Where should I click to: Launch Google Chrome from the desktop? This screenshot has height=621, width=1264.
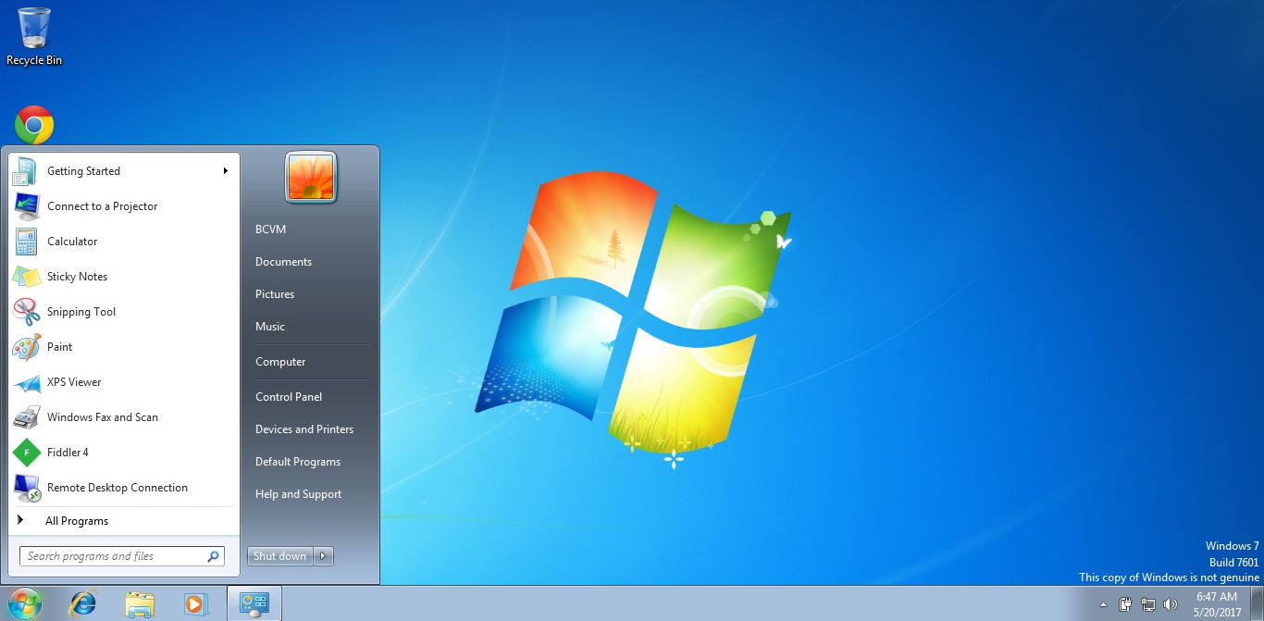pos(33,123)
